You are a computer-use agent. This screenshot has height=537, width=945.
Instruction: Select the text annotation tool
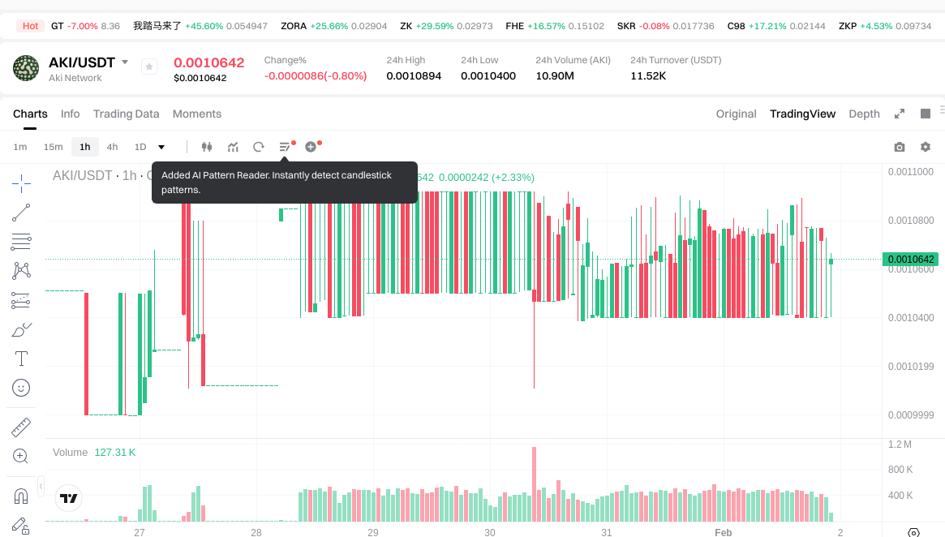pyautogui.click(x=21, y=359)
